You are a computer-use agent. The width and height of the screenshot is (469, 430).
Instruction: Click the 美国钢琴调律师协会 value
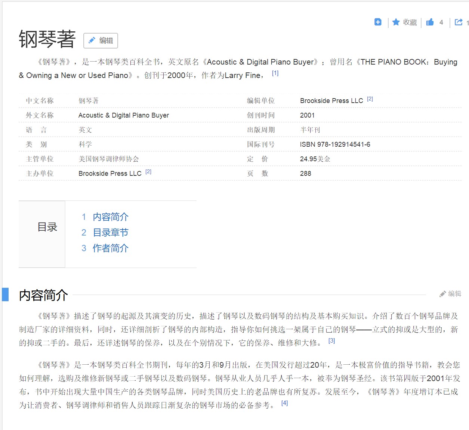(109, 159)
